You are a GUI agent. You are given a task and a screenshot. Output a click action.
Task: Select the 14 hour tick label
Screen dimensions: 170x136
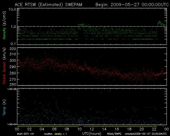click(104, 129)
